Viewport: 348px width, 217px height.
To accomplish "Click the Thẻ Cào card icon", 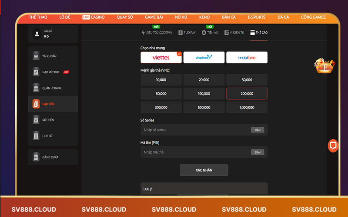I will pyautogui.click(x=252, y=33).
